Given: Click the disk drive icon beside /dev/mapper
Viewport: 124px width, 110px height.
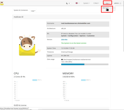Looking at the screenshot, I should click(x=62, y=60).
